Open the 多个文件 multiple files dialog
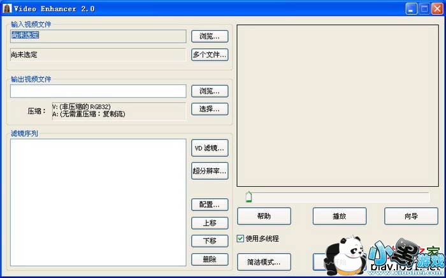 click(210, 55)
